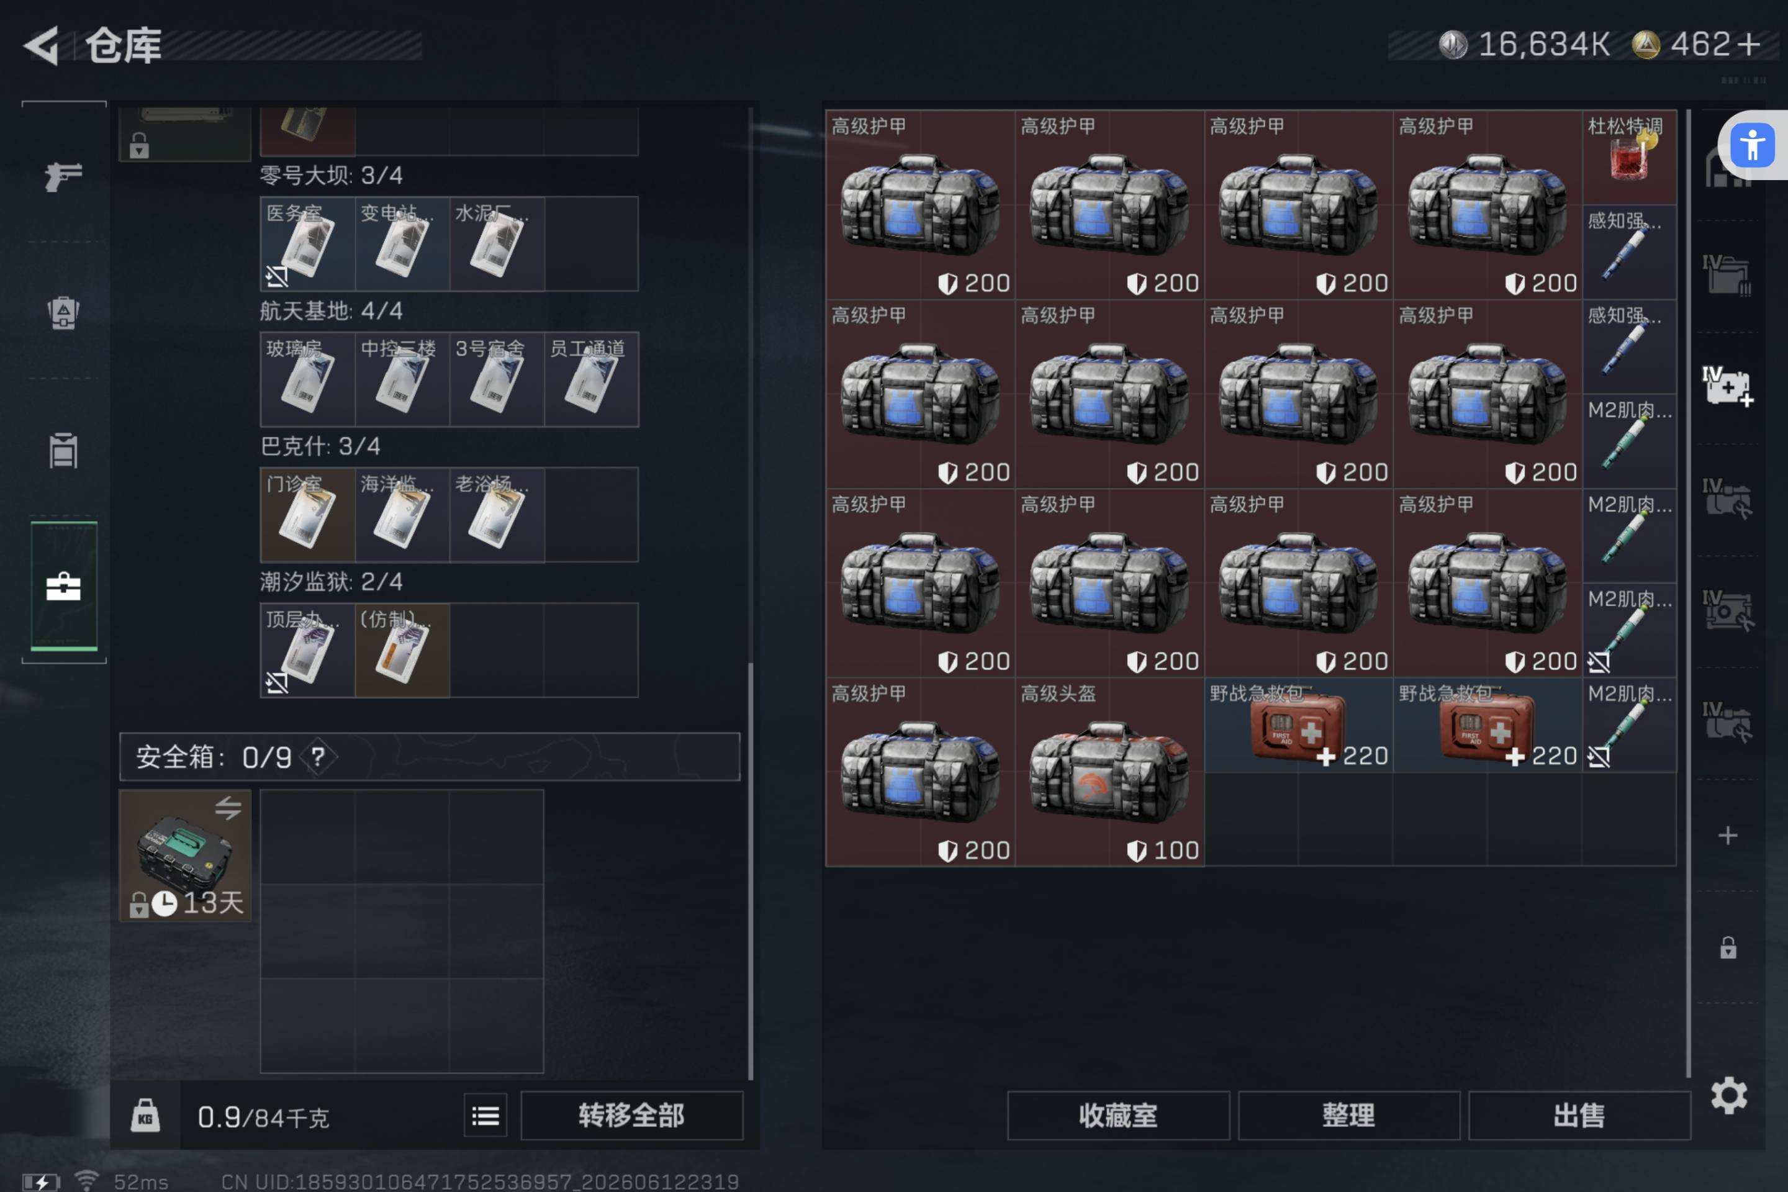Select the 3号宿舍 key card

pos(497,379)
